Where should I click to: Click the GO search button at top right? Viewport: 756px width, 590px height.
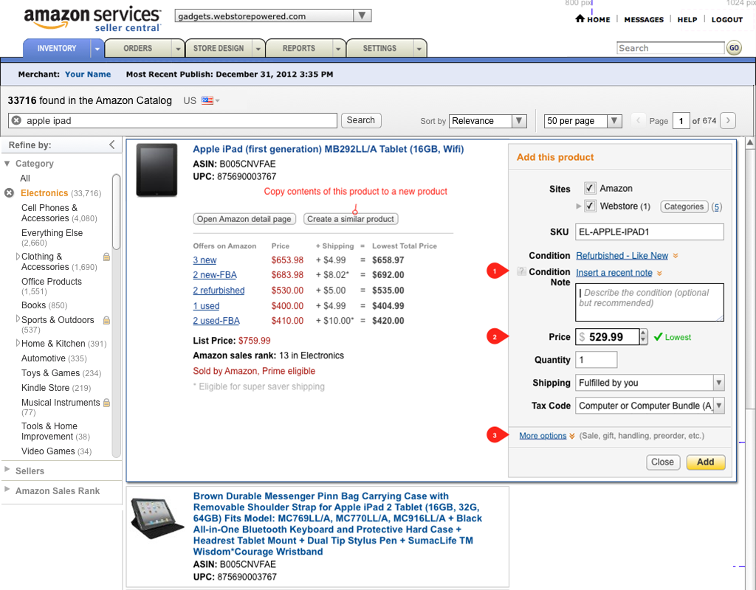(734, 48)
